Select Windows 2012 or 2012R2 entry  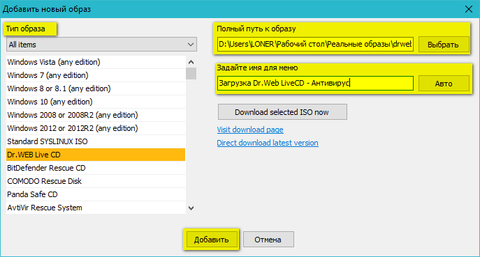tap(96, 128)
